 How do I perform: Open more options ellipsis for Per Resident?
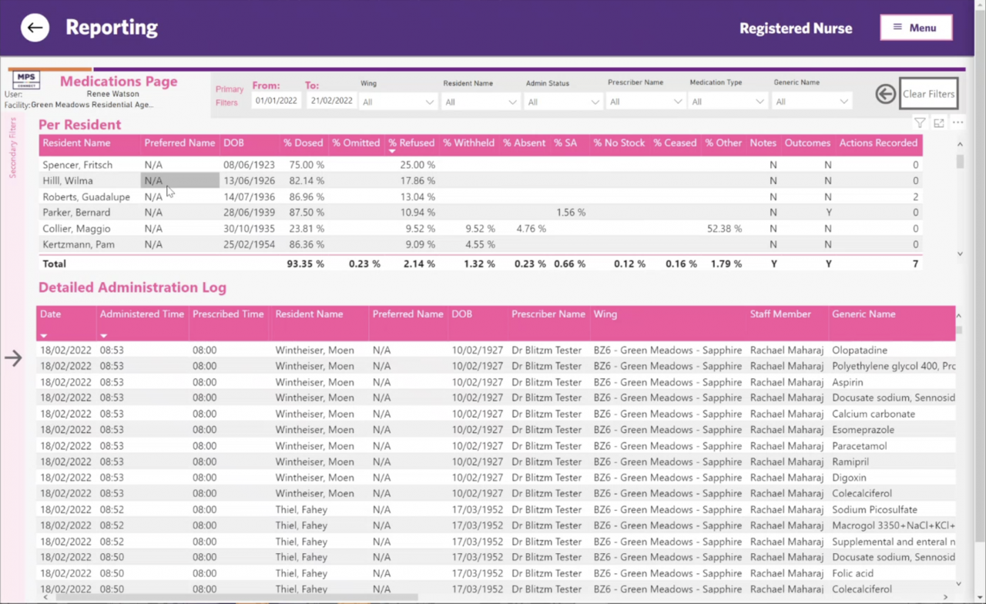(957, 123)
